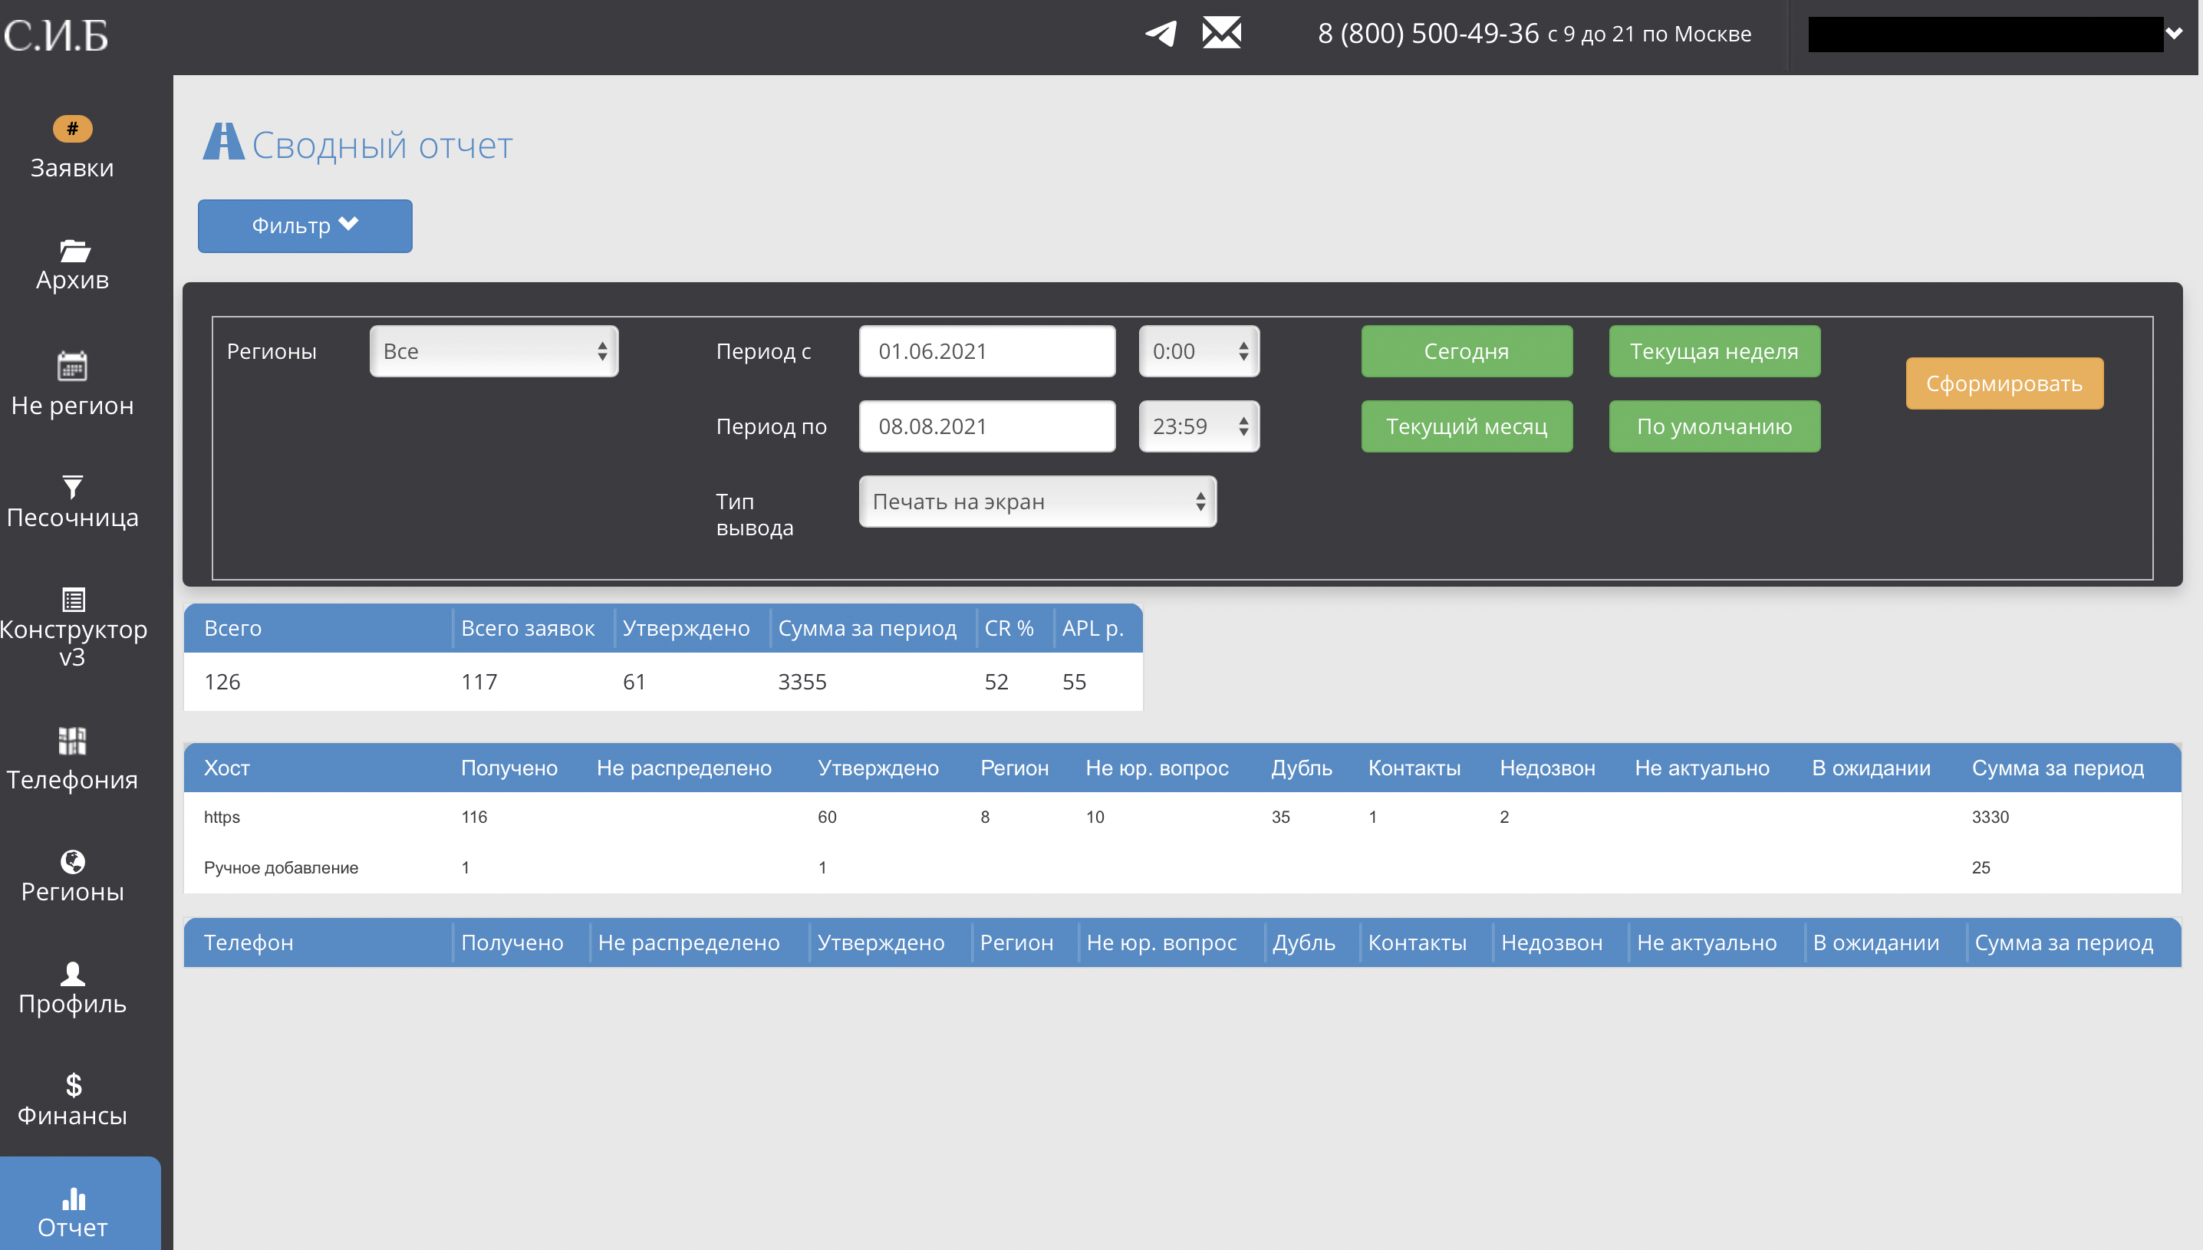Click value 3355 in summary table
This screenshot has height=1250, width=2203.
pos(802,682)
